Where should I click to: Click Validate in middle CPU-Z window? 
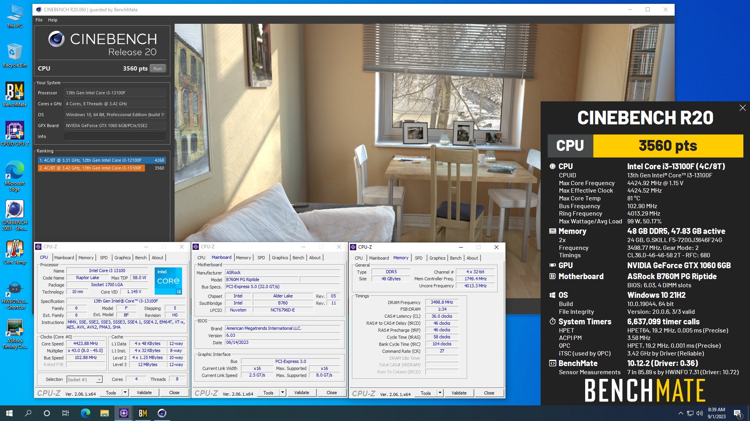coord(302,393)
